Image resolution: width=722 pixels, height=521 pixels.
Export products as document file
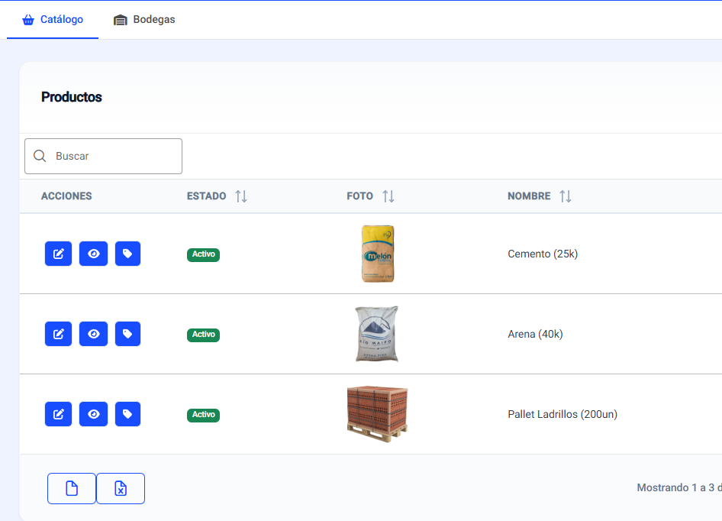pyautogui.click(x=71, y=488)
